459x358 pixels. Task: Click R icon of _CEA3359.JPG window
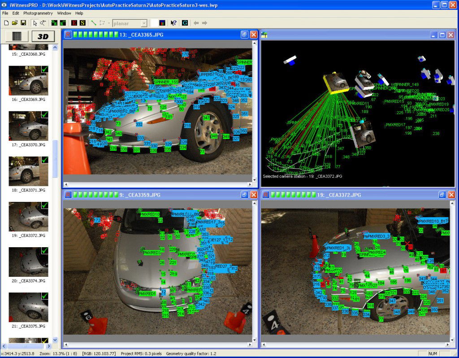[x=68, y=195]
